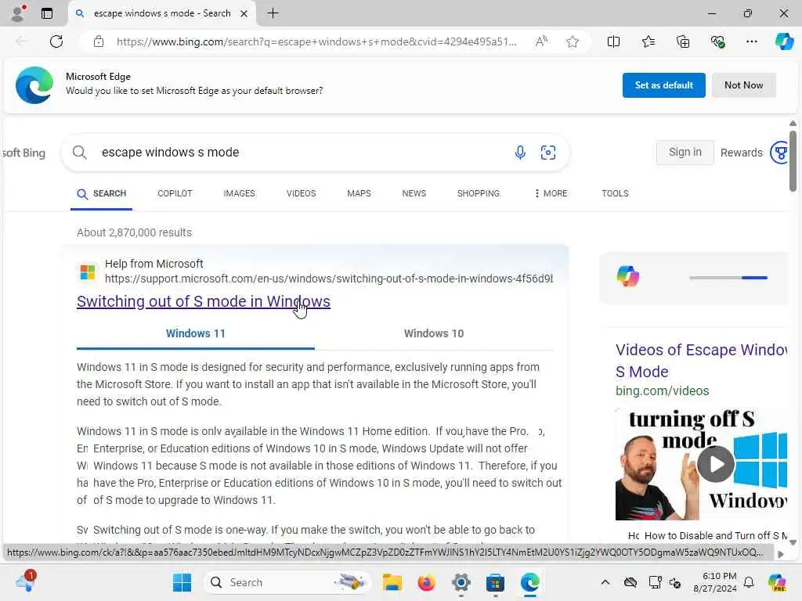Open How to Disable and Turn off S Mode
The image size is (802, 601).
[708, 535]
